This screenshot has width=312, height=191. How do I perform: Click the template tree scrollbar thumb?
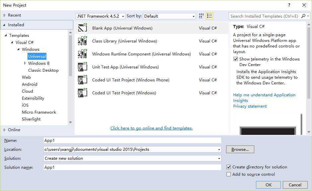[x=70, y=55]
